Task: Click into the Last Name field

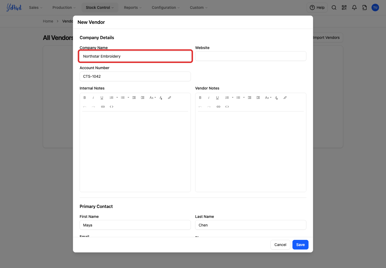Action: (x=251, y=225)
